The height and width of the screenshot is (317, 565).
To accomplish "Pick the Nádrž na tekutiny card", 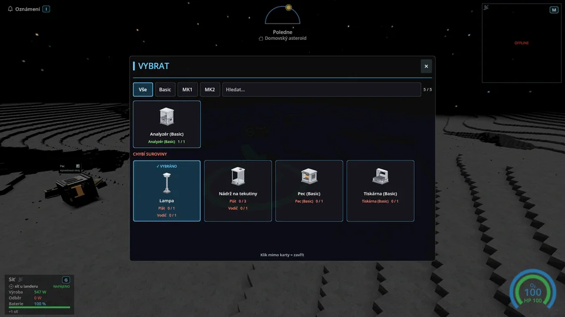I will (x=238, y=191).
